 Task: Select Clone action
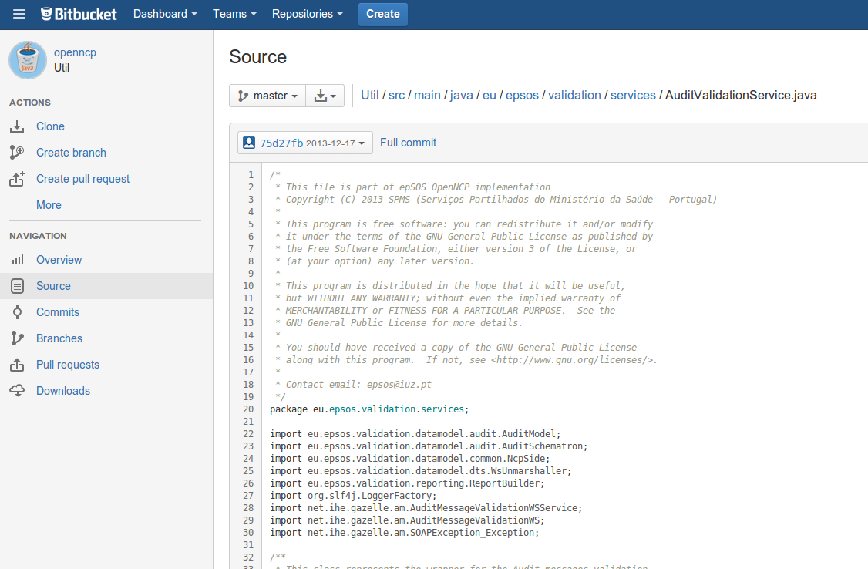(50, 126)
